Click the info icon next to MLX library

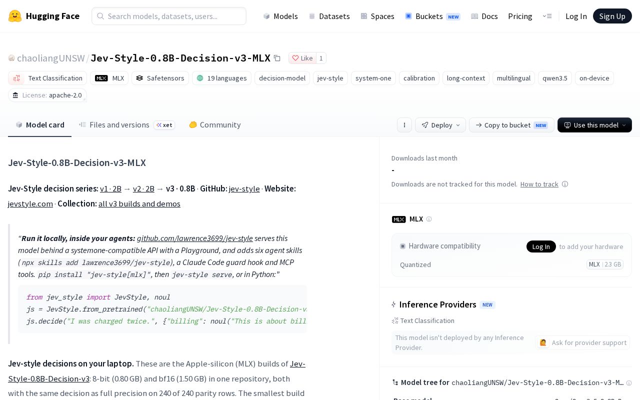click(429, 219)
